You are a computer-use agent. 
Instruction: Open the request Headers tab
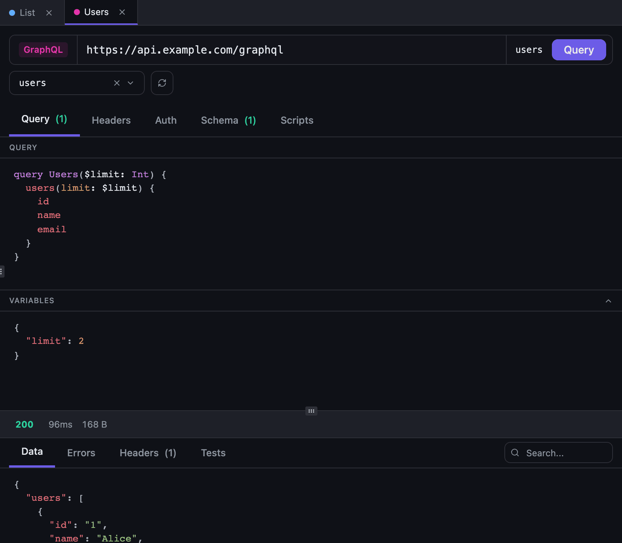111,120
